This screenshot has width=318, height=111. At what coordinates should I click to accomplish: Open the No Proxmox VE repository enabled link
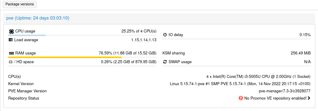(x=275, y=98)
